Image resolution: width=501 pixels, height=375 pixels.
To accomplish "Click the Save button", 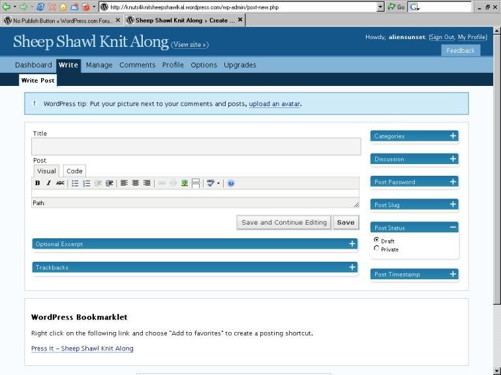I will pos(346,222).
